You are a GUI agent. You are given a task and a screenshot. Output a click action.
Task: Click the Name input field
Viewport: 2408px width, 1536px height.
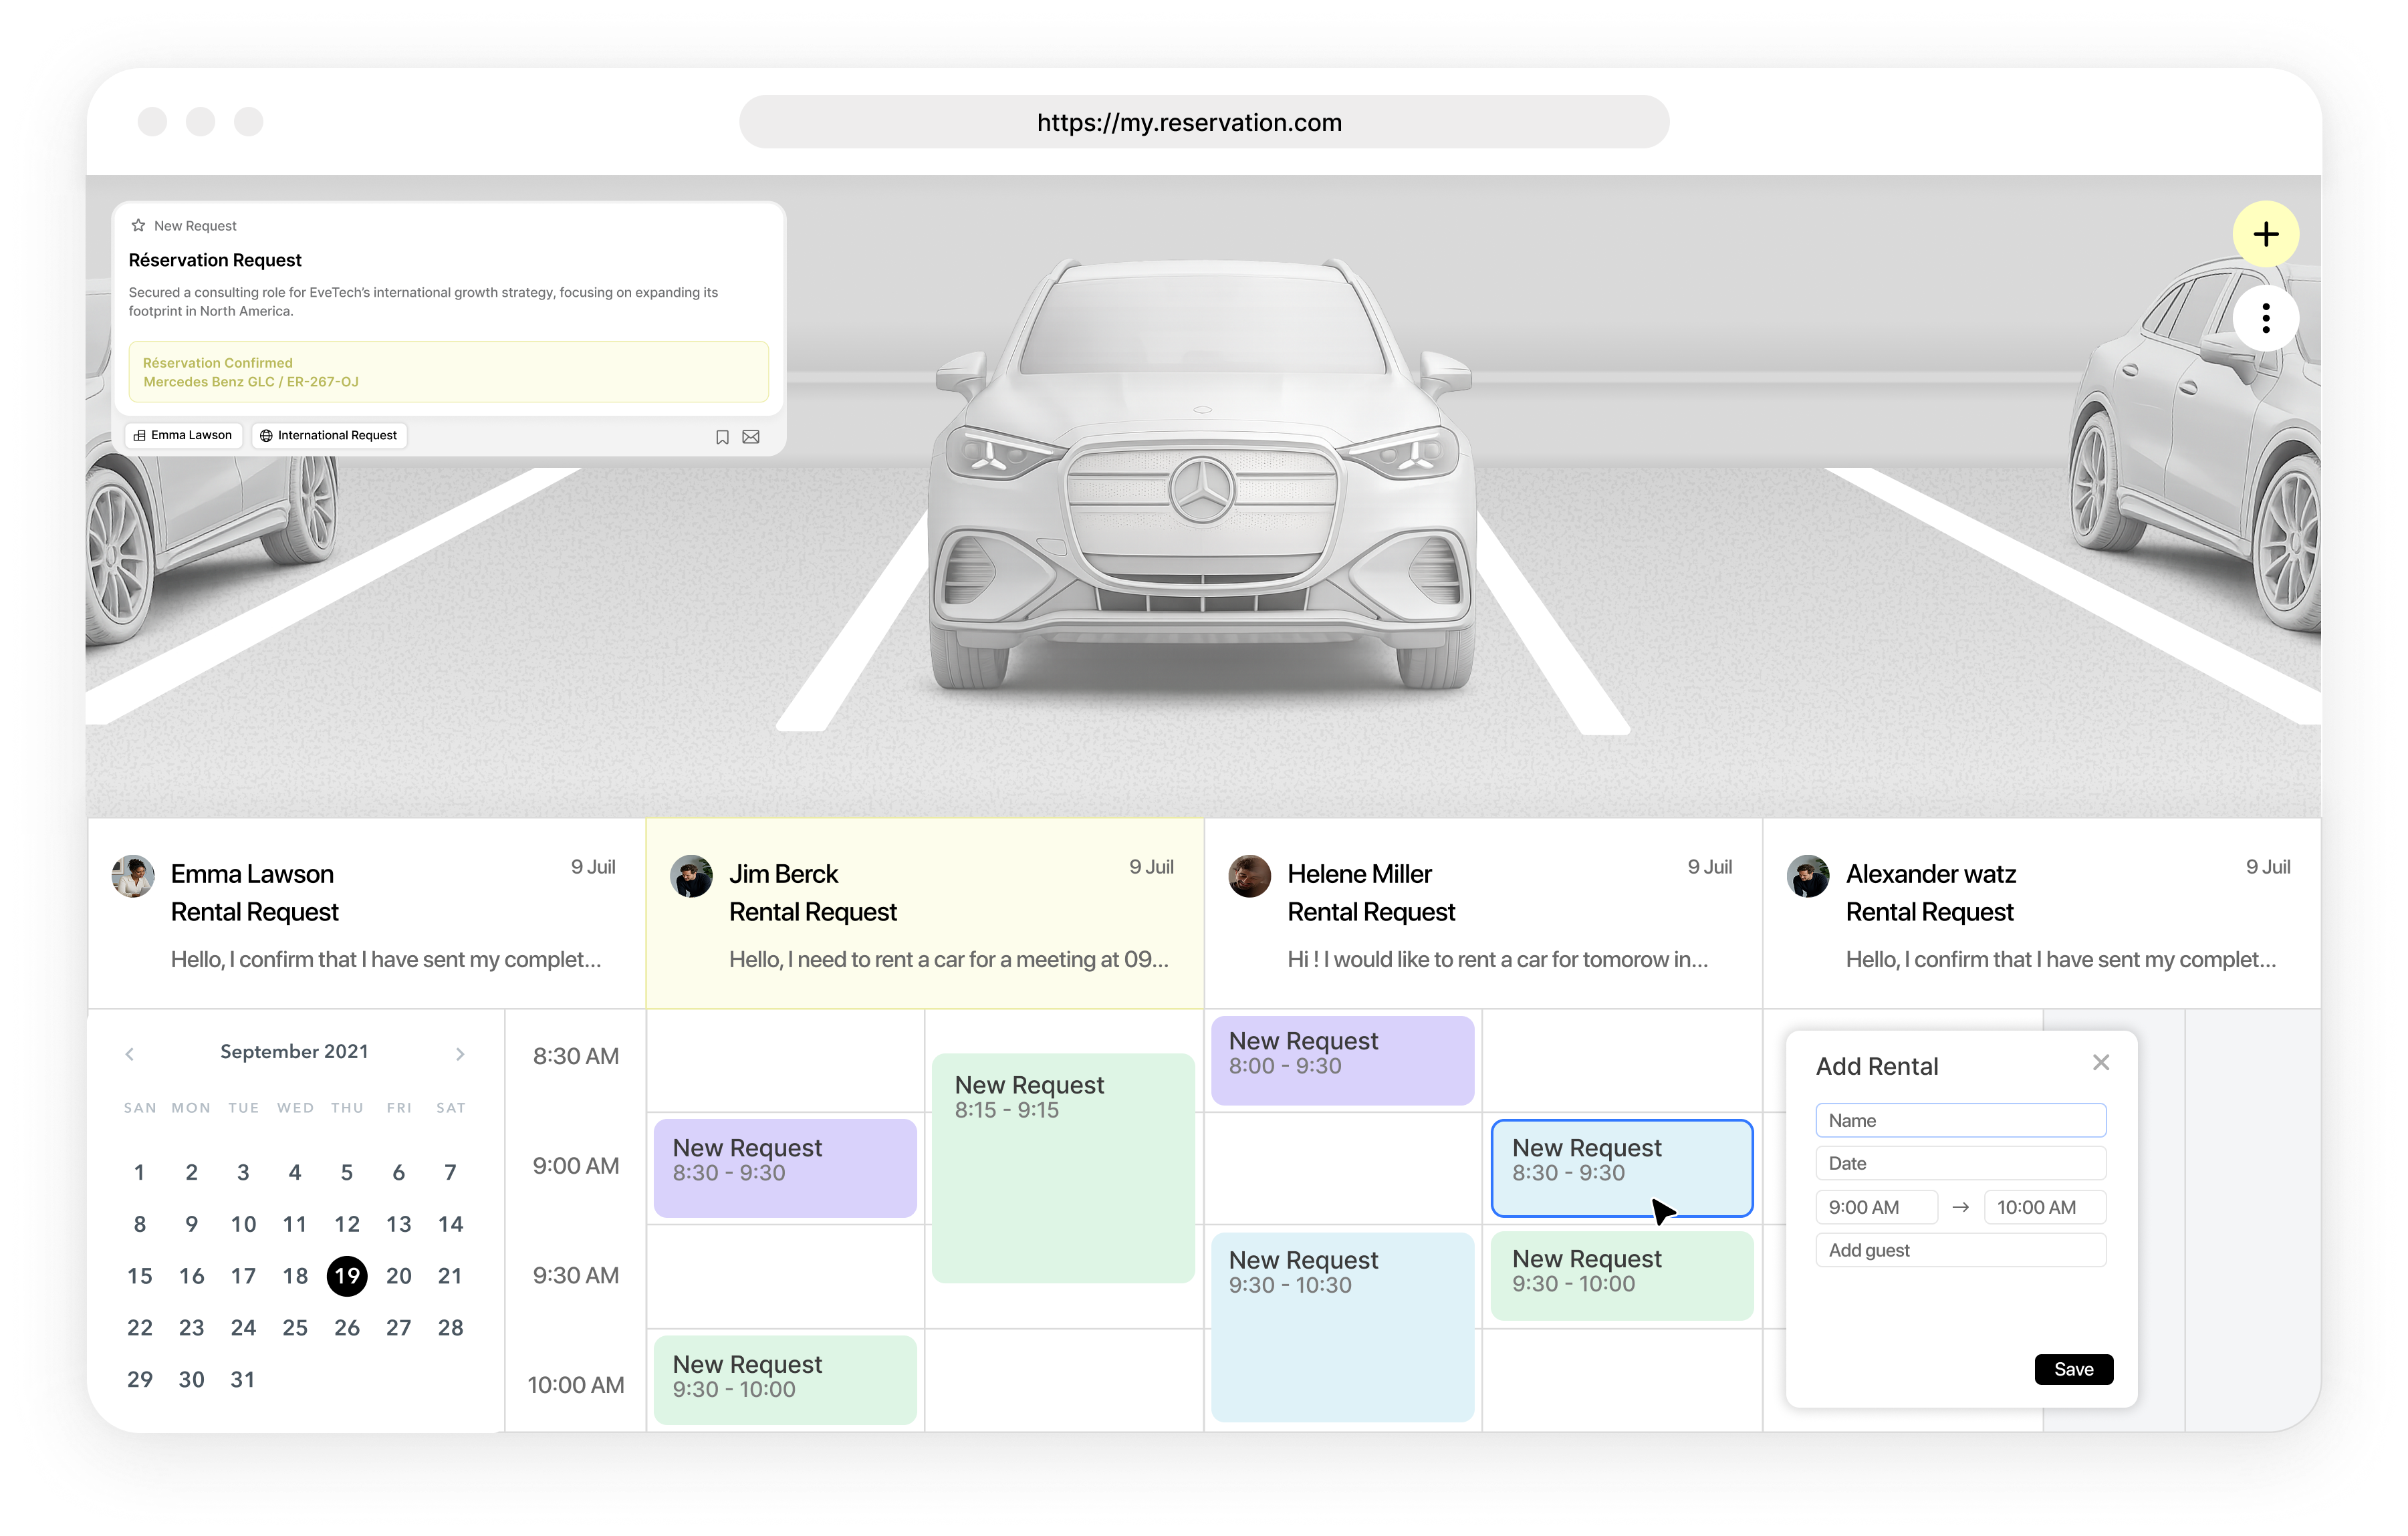click(x=1960, y=1120)
